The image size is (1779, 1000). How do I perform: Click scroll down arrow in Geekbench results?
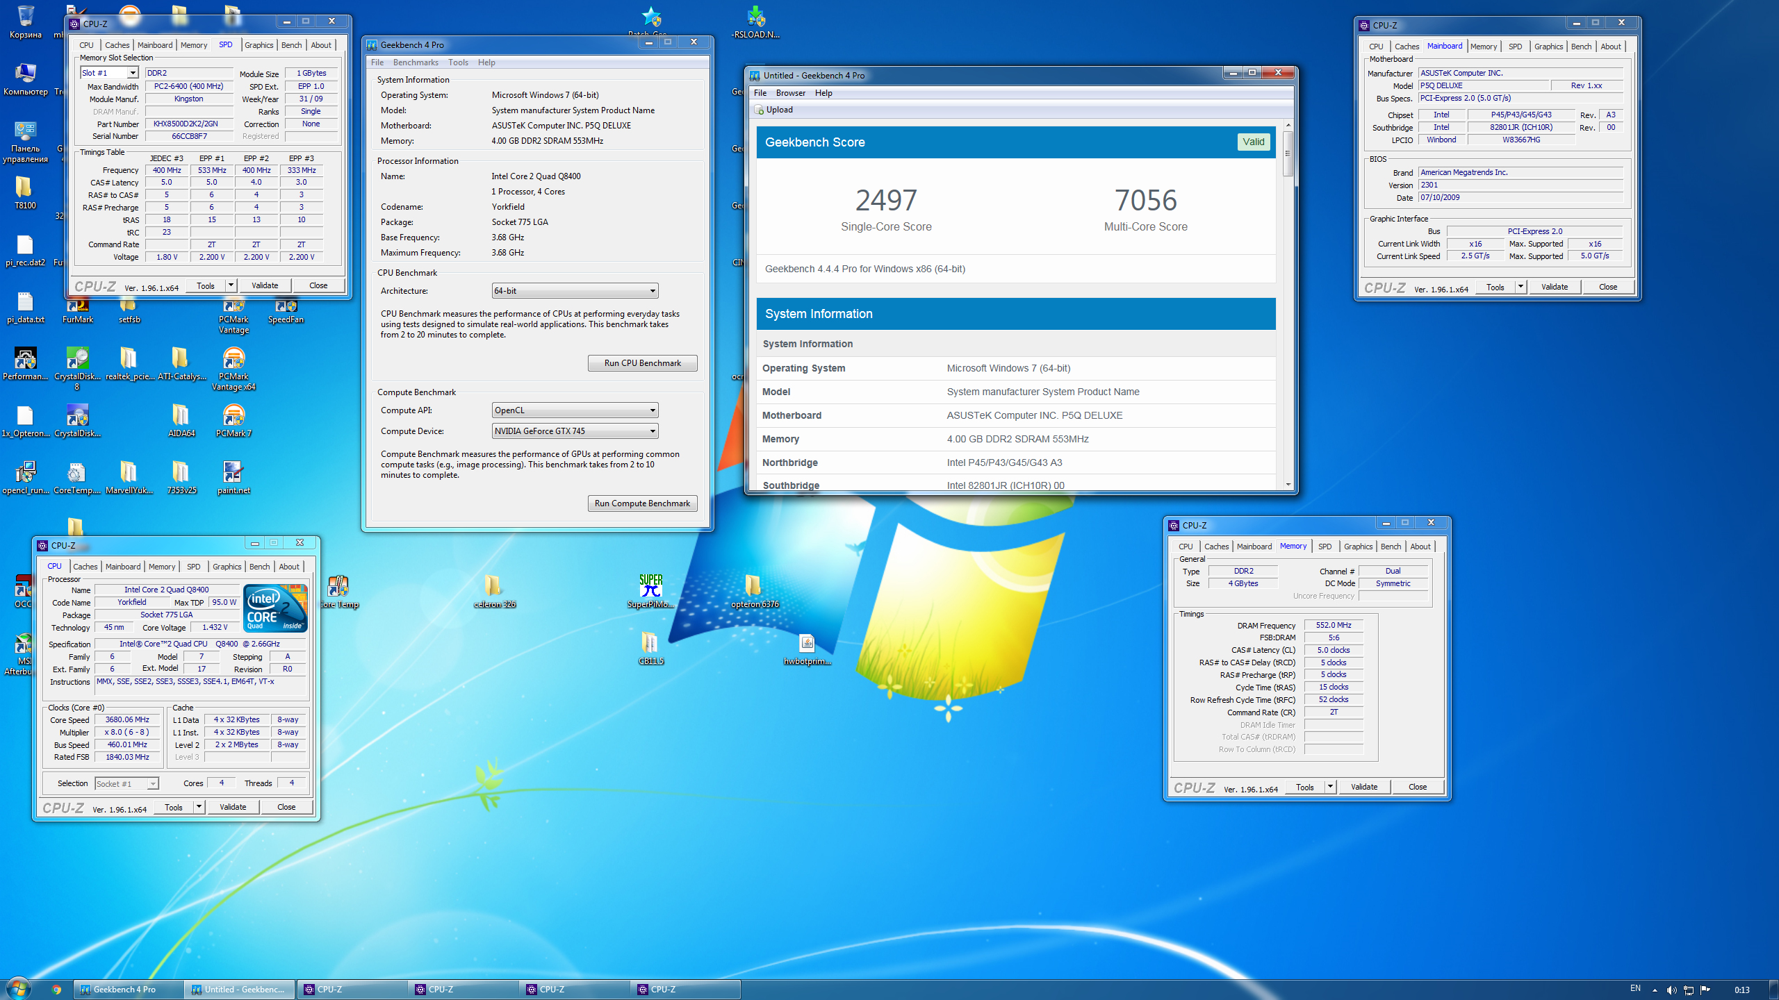(x=1288, y=485)
